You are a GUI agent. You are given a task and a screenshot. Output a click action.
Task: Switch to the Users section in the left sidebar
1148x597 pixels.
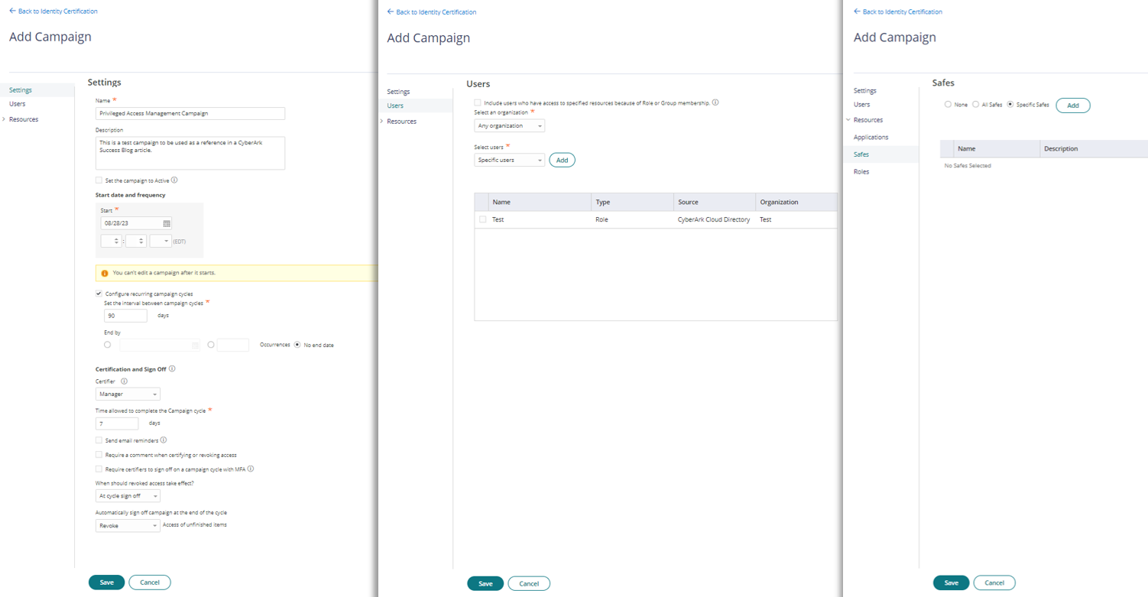pos(18,104)
